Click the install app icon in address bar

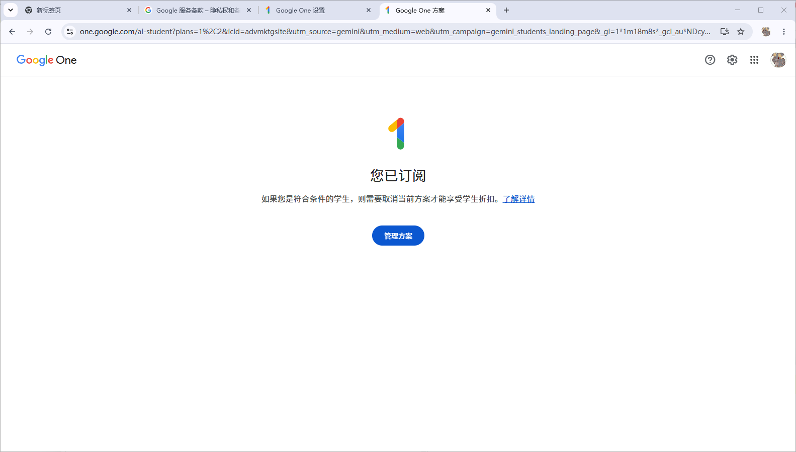pos(725,32)
